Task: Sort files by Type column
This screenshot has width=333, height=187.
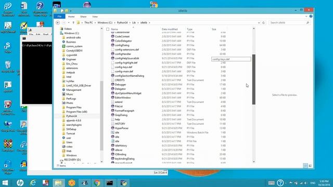Action: point(189,29)
